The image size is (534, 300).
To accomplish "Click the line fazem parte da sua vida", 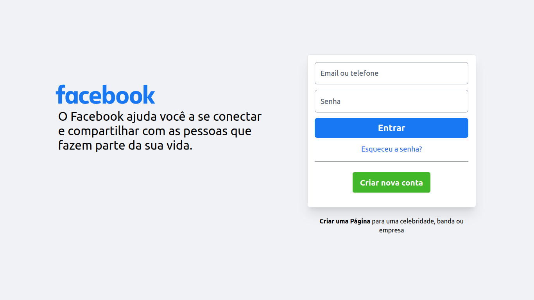I will click(125, 145).
